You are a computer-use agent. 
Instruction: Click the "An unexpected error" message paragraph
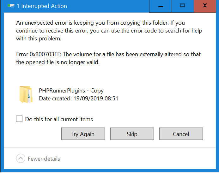pos(109,31)
